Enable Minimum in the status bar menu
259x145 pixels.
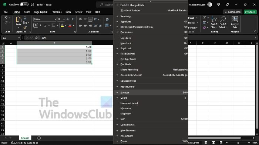[151, 108]
